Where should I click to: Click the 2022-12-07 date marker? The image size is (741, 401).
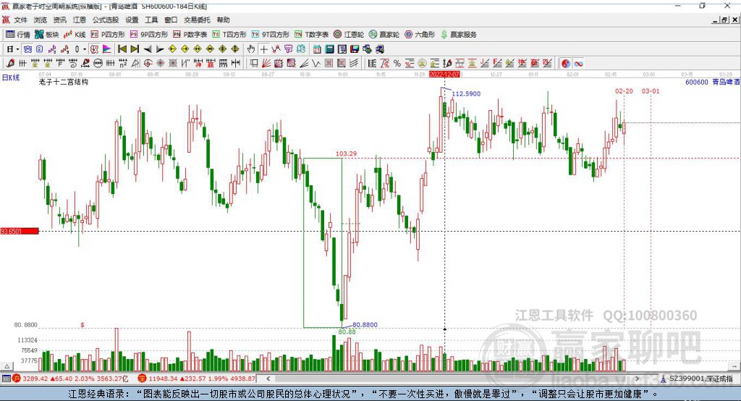point(444,75)
